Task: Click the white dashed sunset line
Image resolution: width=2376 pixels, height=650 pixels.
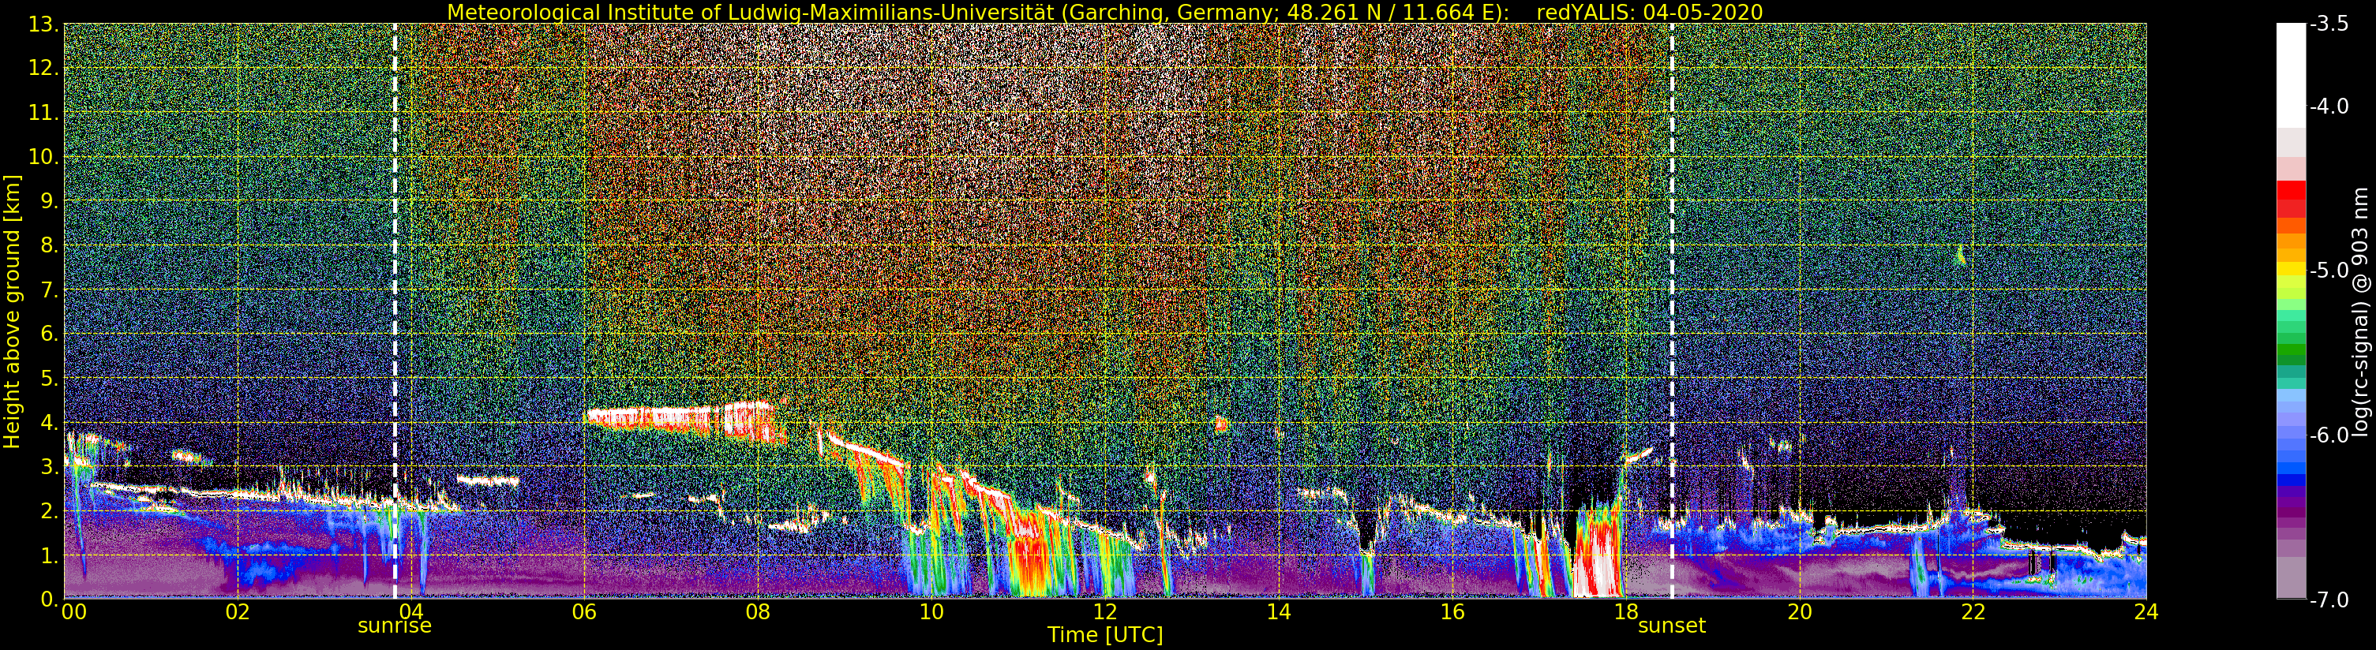Action: (x=1672, y=311)
